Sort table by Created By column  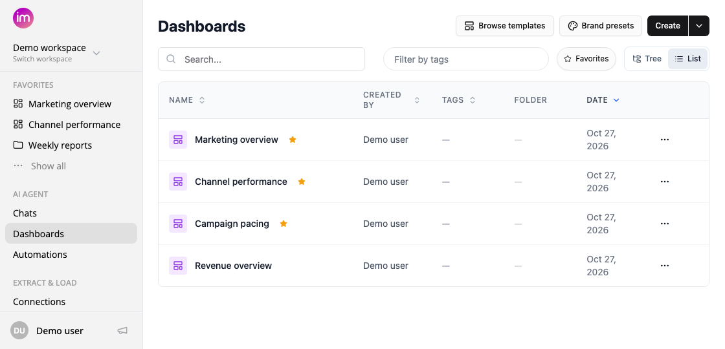(x=391, y=100)
